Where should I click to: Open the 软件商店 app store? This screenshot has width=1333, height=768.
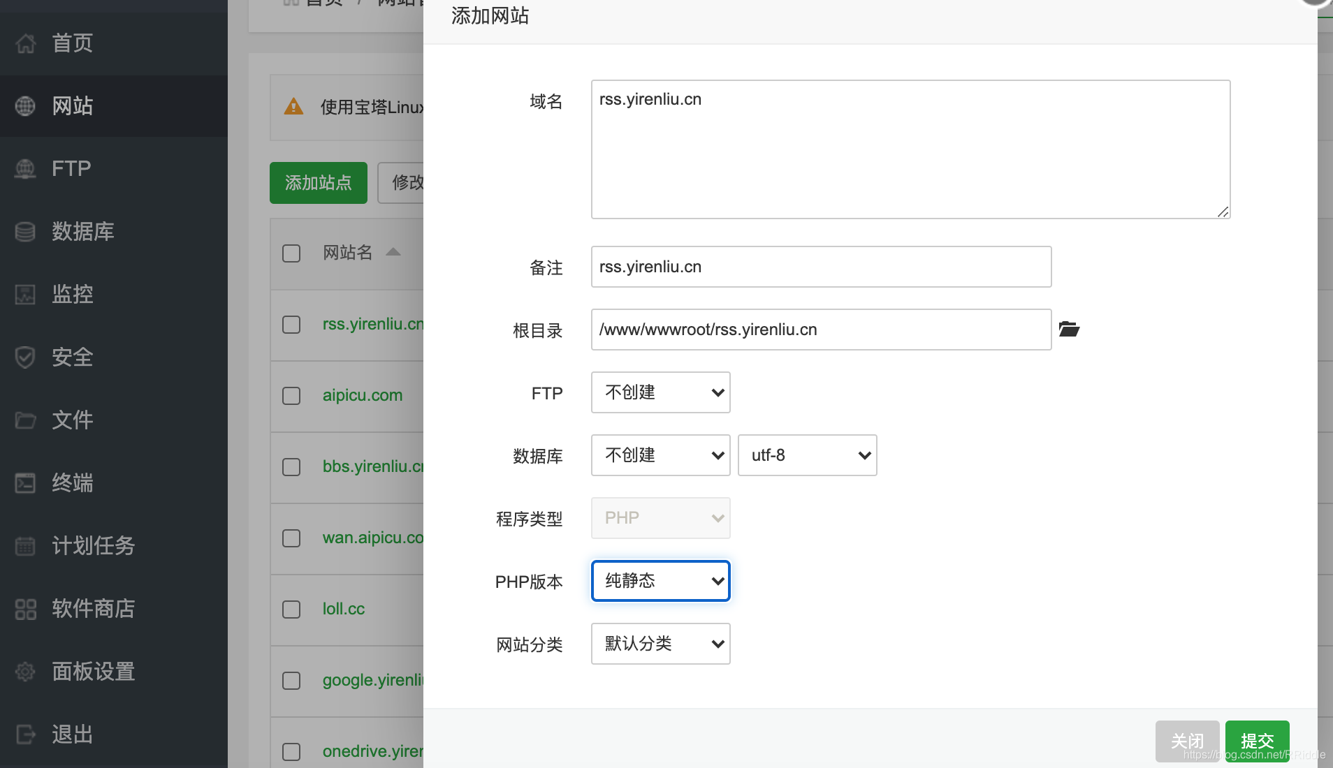pyautogui.click(x=92, y=609)
